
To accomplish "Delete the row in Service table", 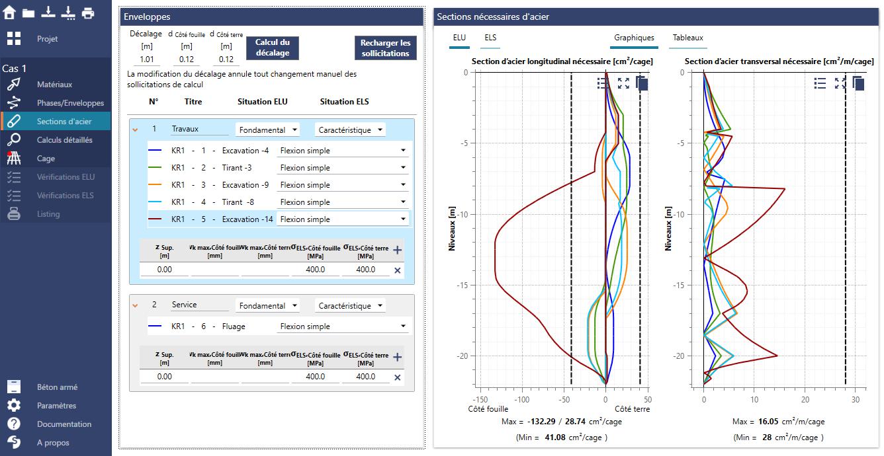I will (x=397, y=377).
